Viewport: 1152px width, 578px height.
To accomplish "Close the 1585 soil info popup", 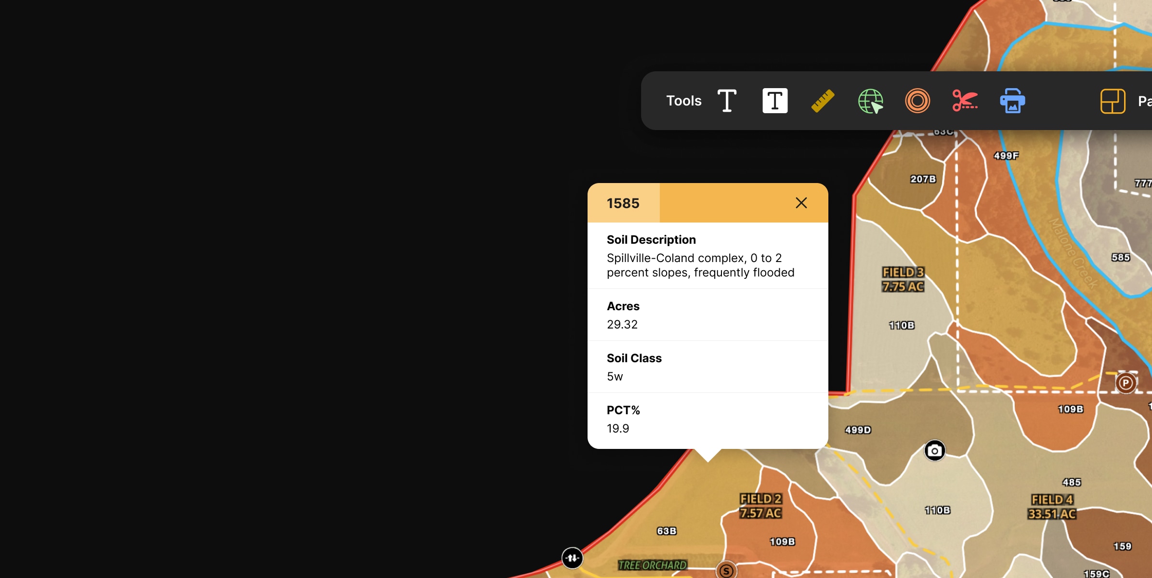I will [x=801, y=203].
